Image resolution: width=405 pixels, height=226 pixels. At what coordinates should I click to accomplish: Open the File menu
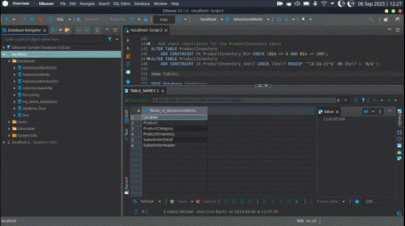(x=62, y=4)
